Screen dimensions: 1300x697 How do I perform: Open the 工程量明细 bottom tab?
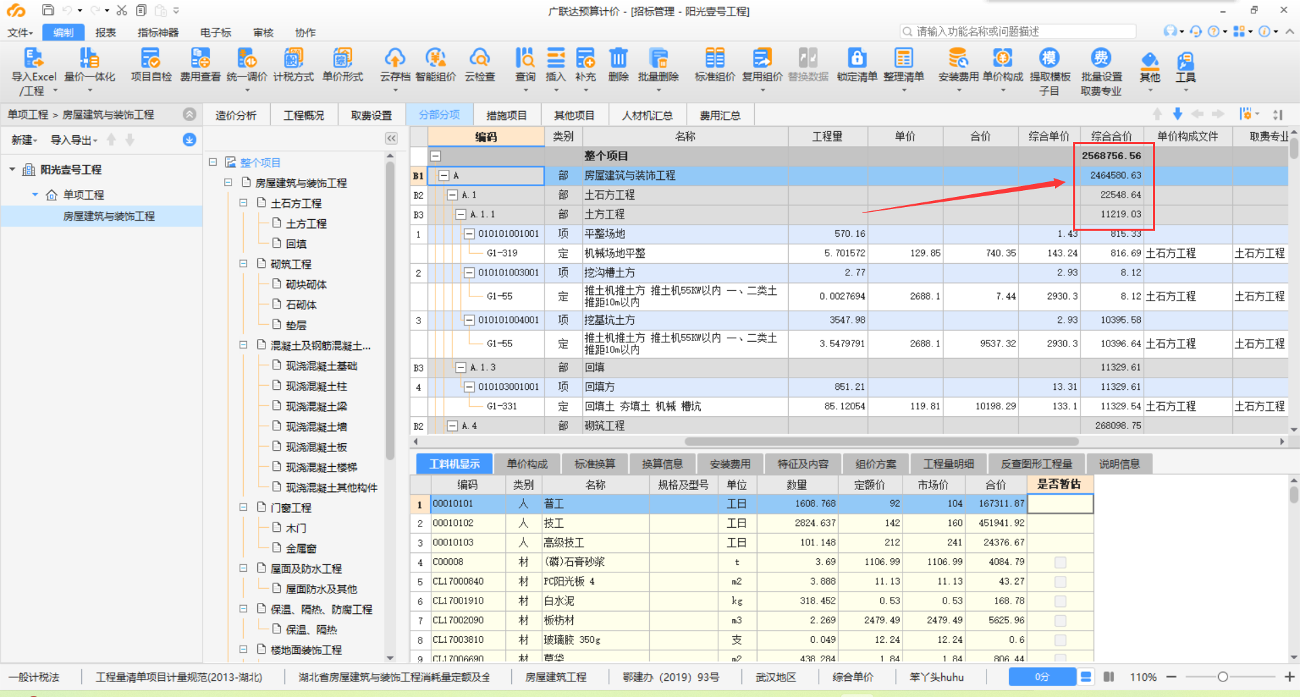click(949, 464)
